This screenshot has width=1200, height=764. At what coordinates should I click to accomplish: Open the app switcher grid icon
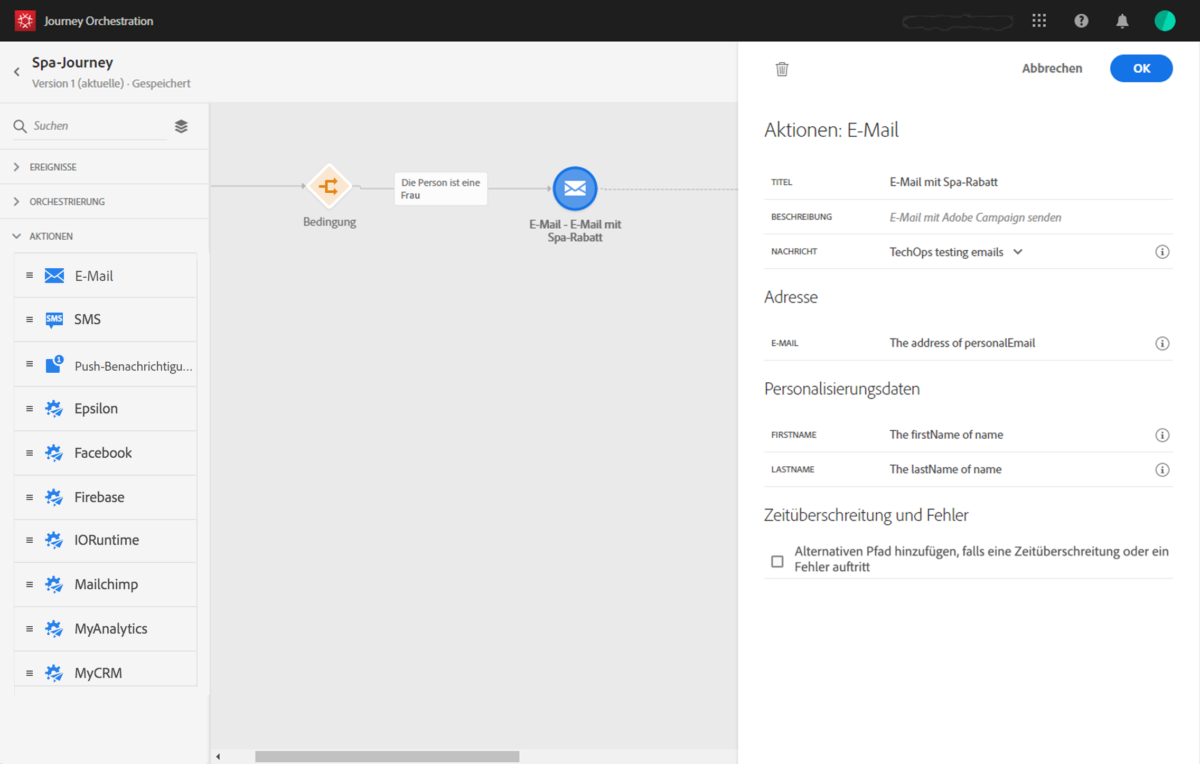pyautogui.click(x=1039, y=21)
